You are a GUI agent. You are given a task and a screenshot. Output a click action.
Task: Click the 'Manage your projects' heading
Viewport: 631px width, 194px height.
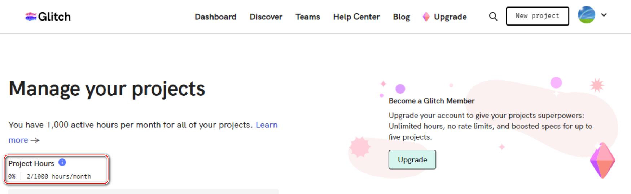click(107, 89)
